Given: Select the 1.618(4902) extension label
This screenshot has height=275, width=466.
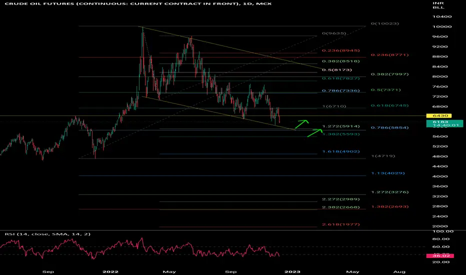Looking at the screenshot, I should tap(341, 151).
